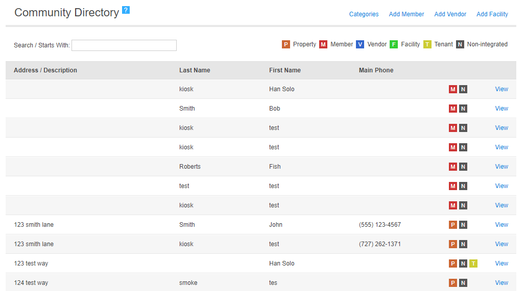View the 124 test way smoke entry
This screenshot has width=526, height=291.
(501, 283)
